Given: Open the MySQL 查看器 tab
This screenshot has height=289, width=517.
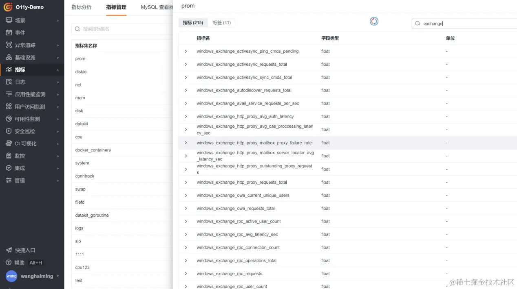Looking at the screenshot, I should 157,7.
